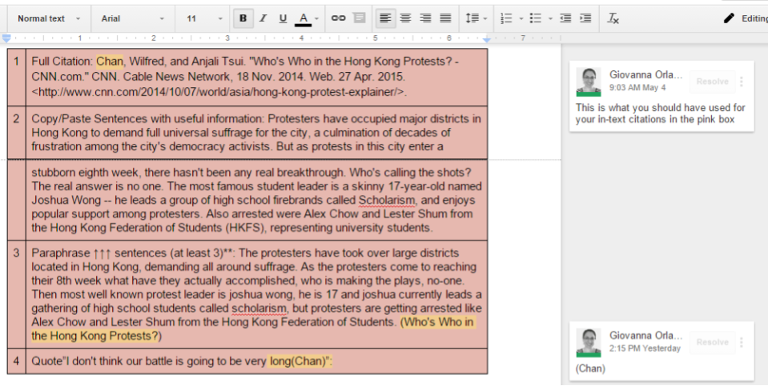Open the font size 11 dropdown
The image size is (768, 386).
tap(204, 18)
